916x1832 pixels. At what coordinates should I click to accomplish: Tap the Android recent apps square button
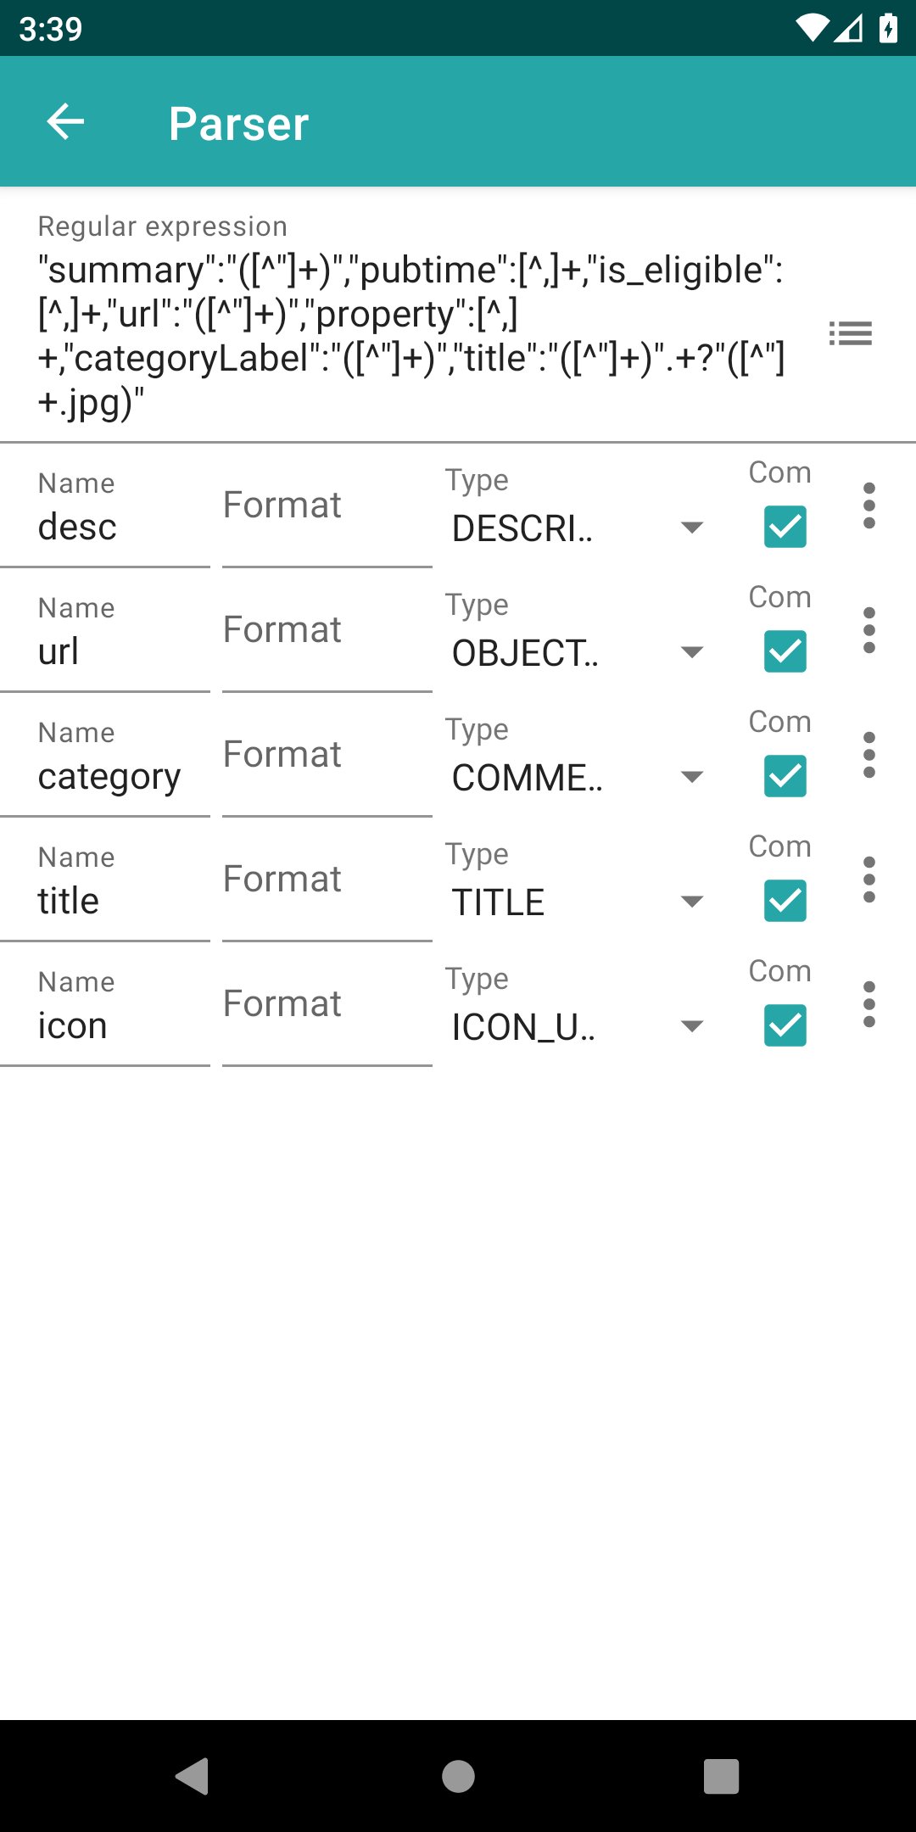pyautogui.click(x=721, y=1776)
